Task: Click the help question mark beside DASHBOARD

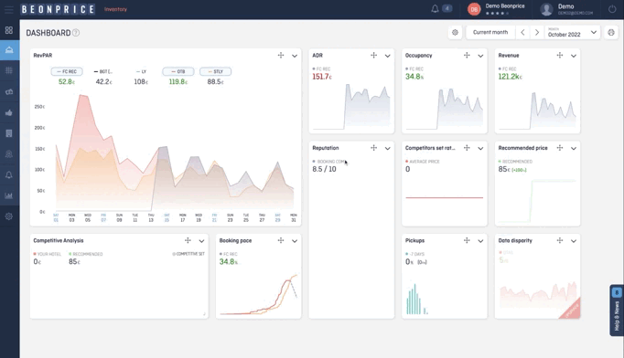Action: 76,33
